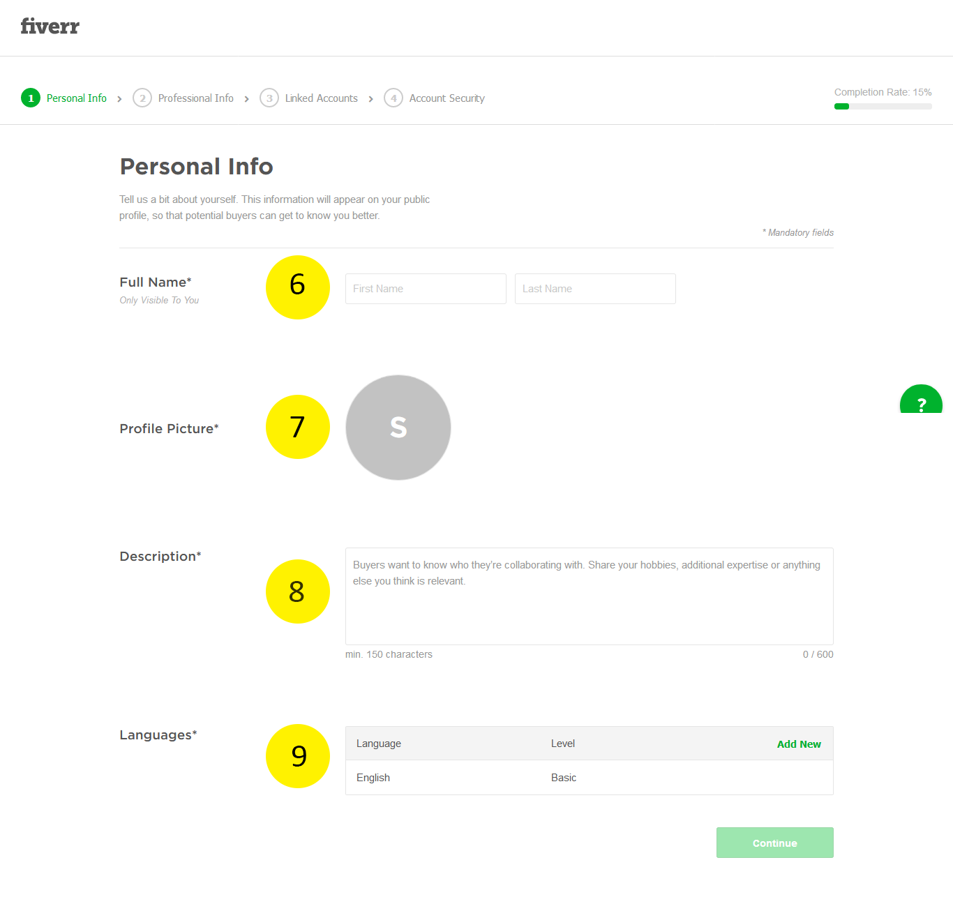
Task: Click the Continue button
Action: pyautogui.click(x=775, y=843)
